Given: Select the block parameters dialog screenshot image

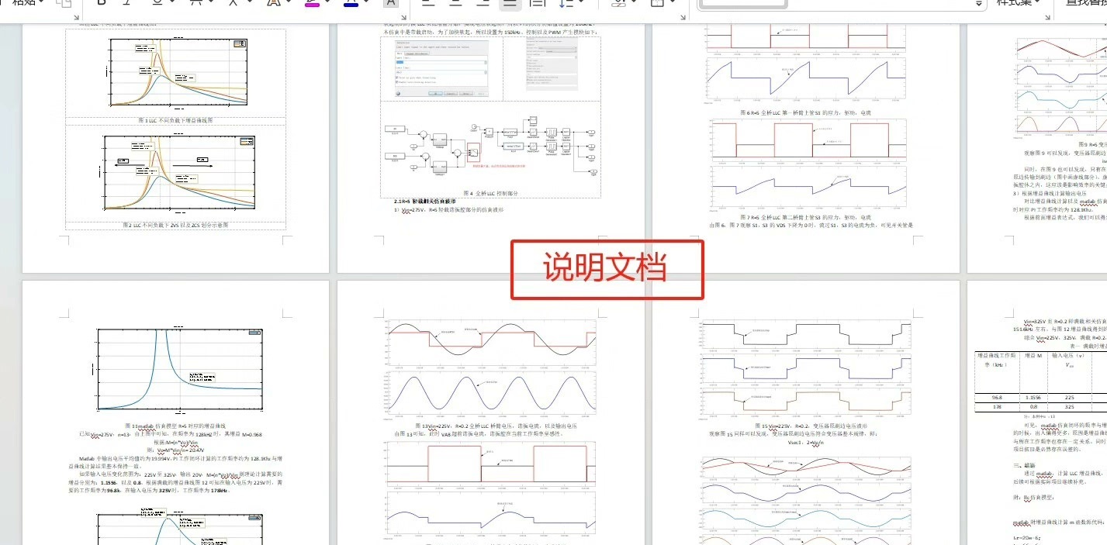Looking at the screenshot, I should (x=441, y=67).
